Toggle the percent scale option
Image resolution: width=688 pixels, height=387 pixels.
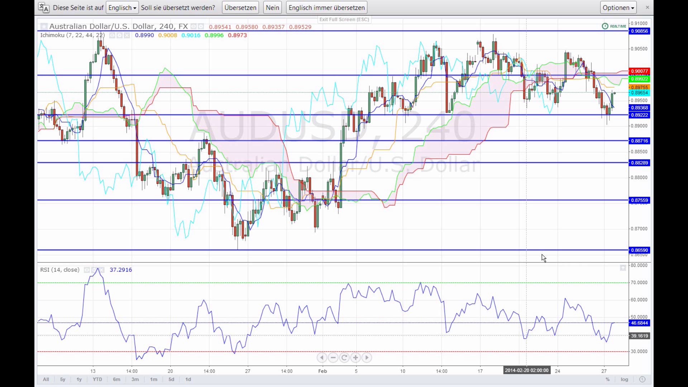[x=608, y=379]
